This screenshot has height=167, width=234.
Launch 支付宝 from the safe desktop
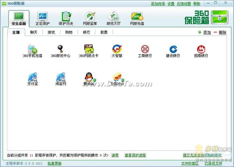[32, 77]
